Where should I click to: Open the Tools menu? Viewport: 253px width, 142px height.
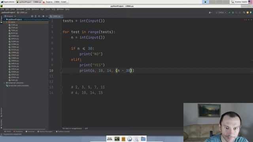[47, 9]
